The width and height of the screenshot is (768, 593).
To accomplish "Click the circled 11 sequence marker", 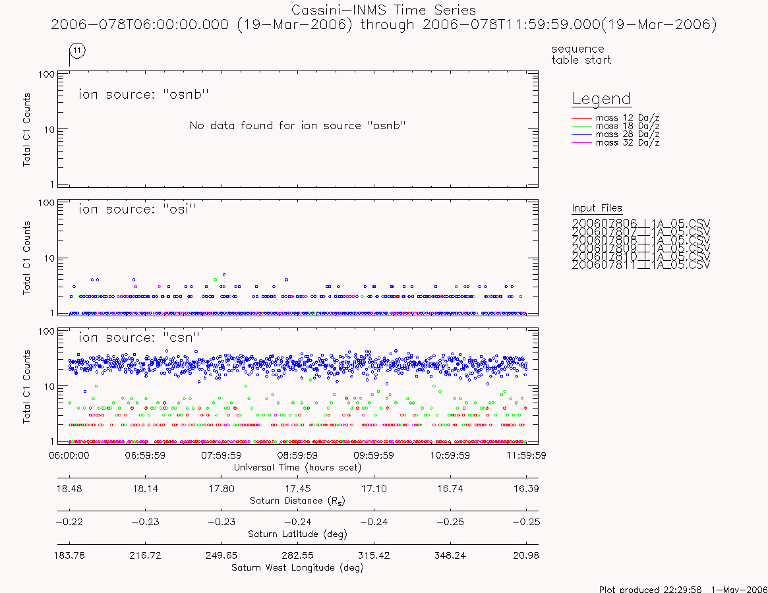I will pos(77,51).
